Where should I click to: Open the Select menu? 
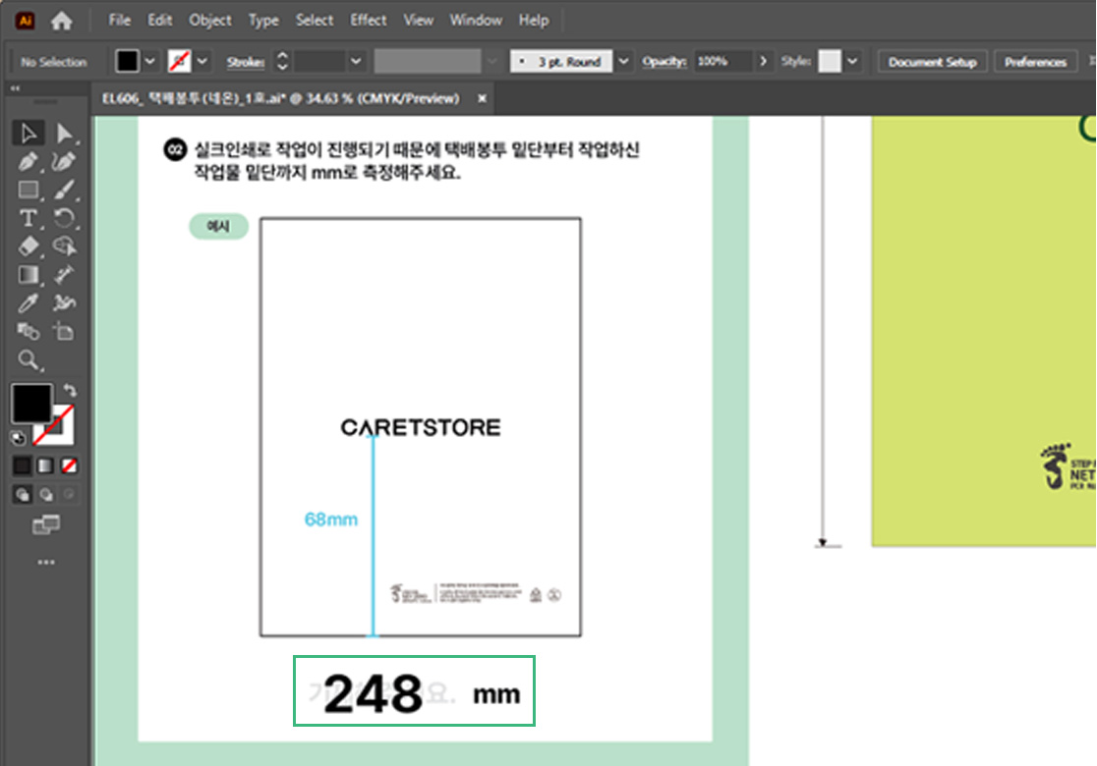click(x=315, y=21)
